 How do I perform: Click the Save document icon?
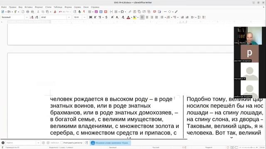click(x=15, y=12)
